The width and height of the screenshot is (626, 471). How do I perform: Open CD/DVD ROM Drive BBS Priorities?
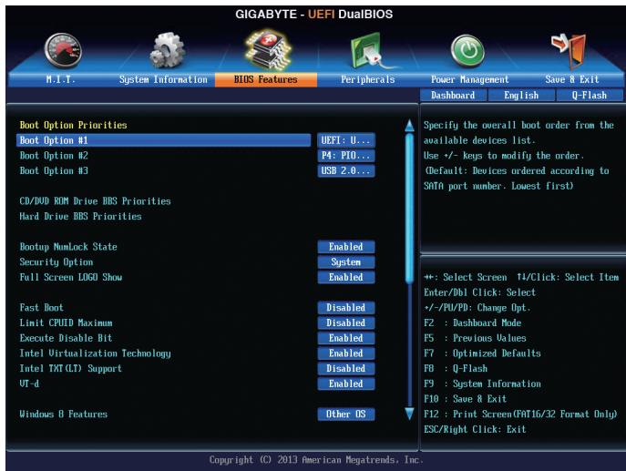[95, 201]
